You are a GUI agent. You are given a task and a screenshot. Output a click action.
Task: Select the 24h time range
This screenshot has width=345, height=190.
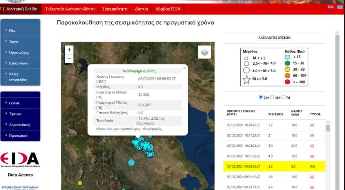[x=261, y=97]
